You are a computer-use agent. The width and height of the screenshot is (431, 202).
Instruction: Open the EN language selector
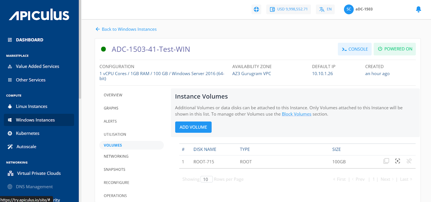click(x=325, y=9)
